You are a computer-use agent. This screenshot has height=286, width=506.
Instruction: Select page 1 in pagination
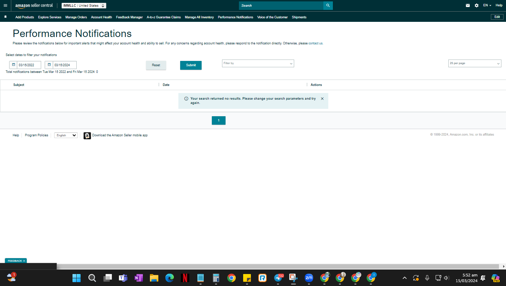[219, 120]
